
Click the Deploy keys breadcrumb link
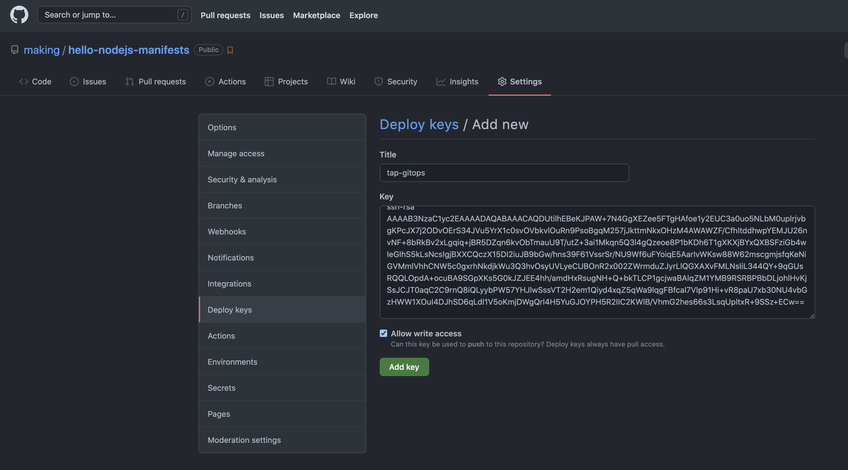[419, 124]
